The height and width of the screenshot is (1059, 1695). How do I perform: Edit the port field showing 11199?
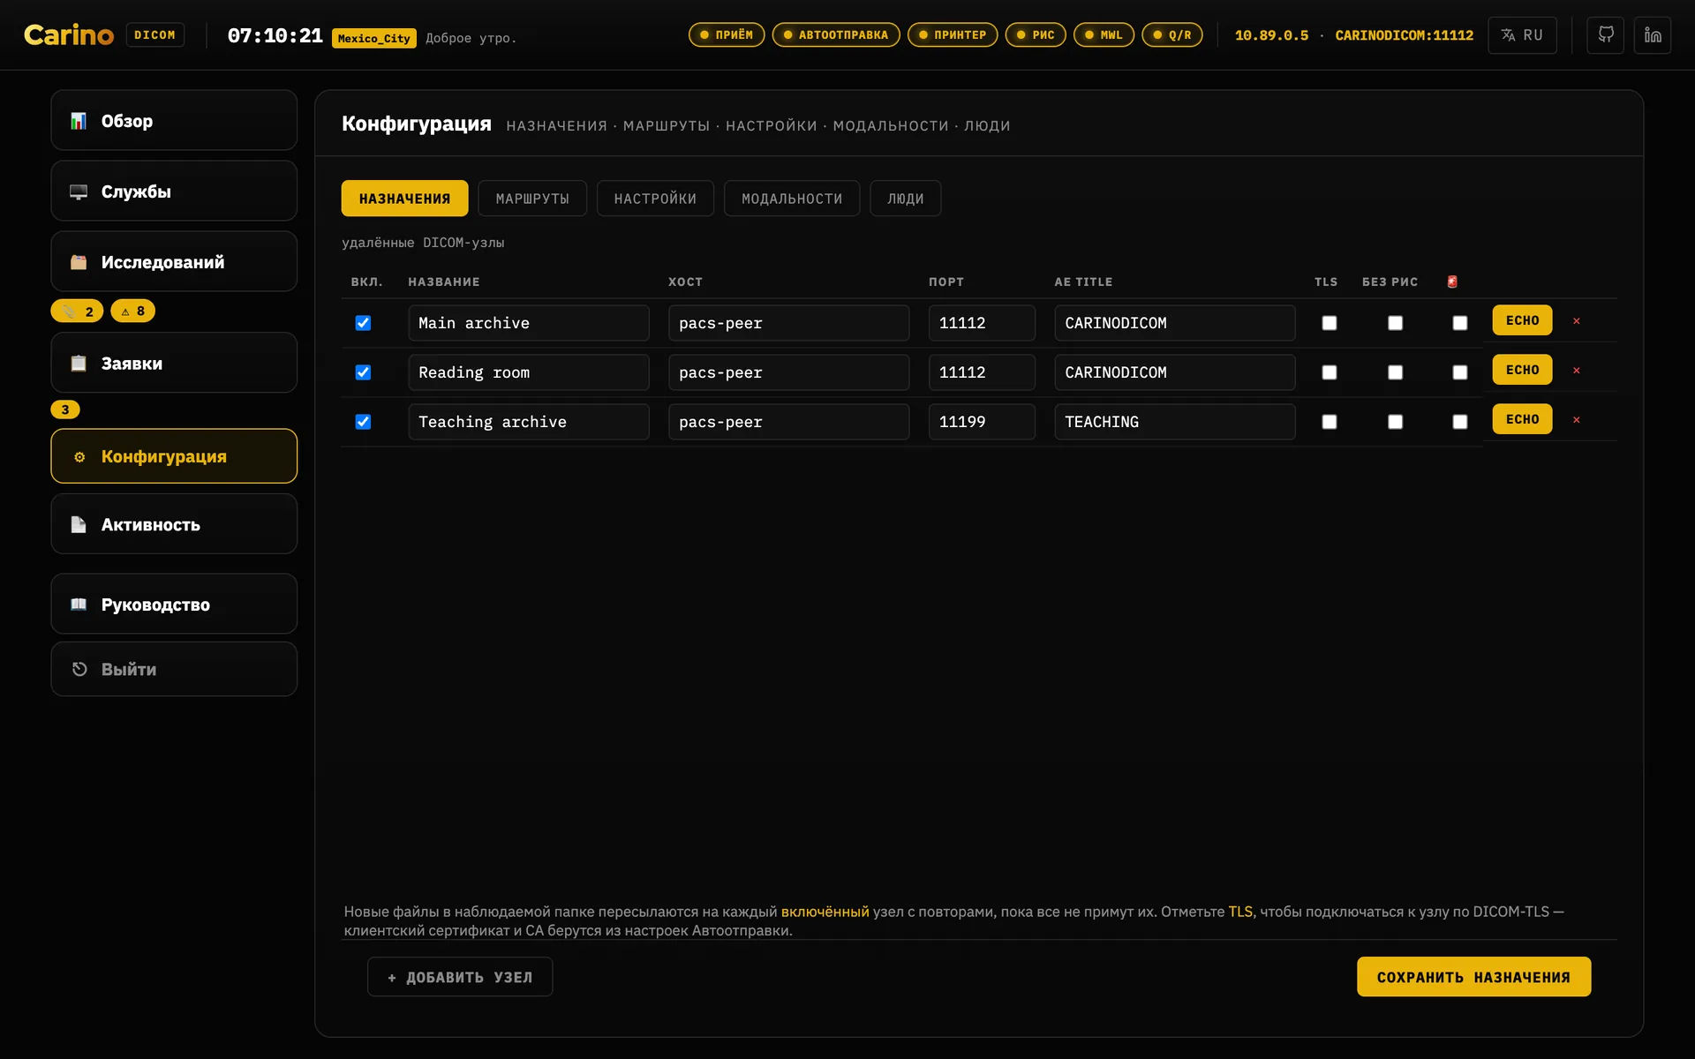tap(982, 422)
